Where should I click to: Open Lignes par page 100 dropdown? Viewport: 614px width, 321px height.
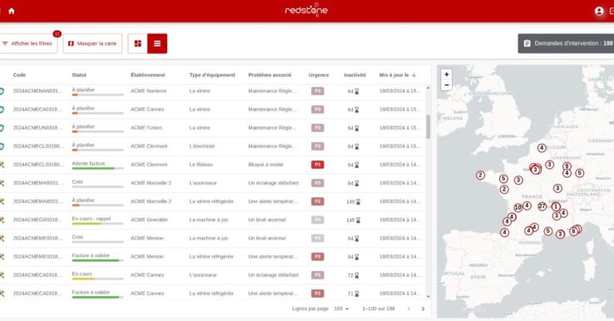pos(341,309)
